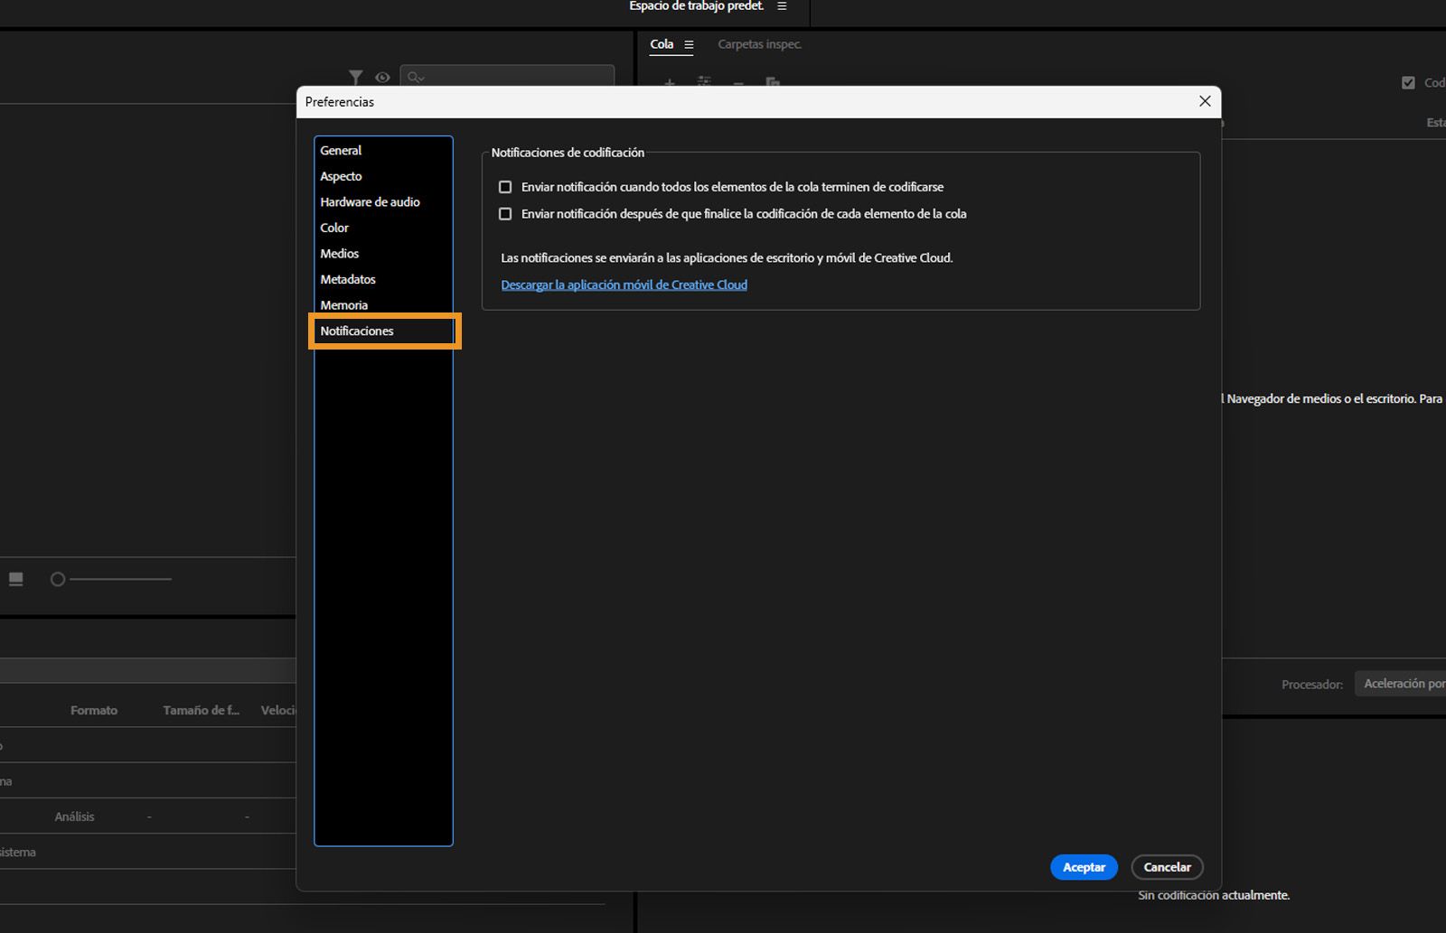Check the Codificar checkbox at top right
Screen dimensions: 1446x933
pos(1408,81)
